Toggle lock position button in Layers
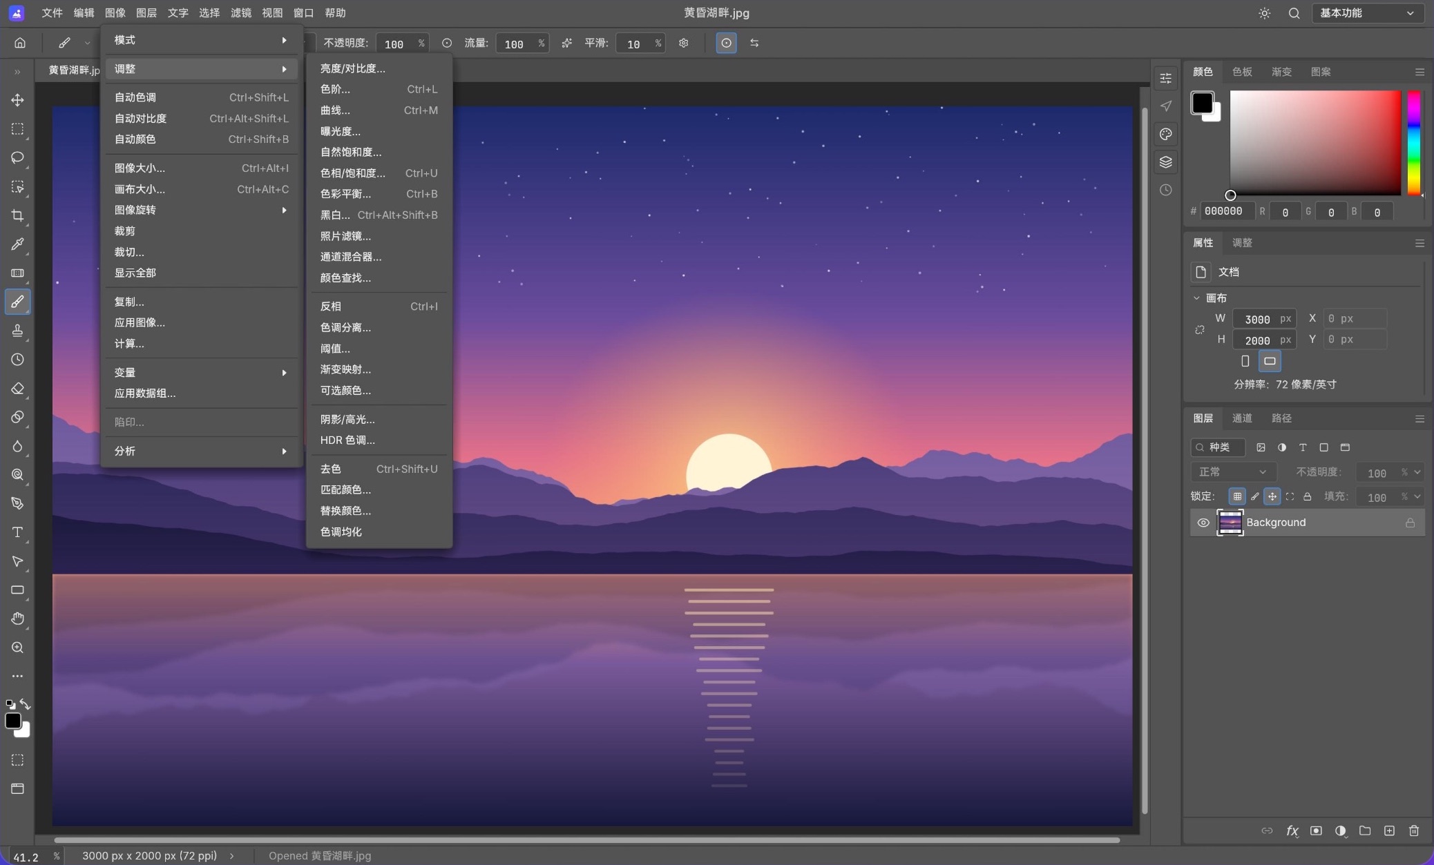Screen dimensions: 1434x865 [1272, 496]
